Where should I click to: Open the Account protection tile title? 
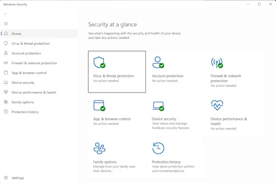click(x=168, y=76)
